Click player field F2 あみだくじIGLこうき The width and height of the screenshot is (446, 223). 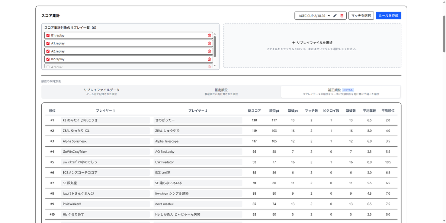[105, 120]
